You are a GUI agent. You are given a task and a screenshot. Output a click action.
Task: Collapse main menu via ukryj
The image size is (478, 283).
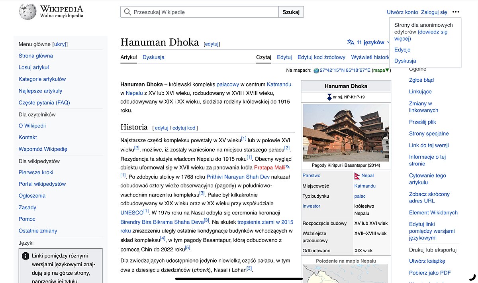(x=60, y=44)
